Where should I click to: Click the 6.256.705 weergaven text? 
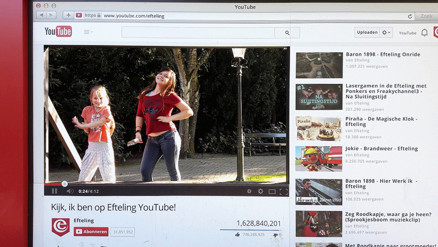[366, 161]
